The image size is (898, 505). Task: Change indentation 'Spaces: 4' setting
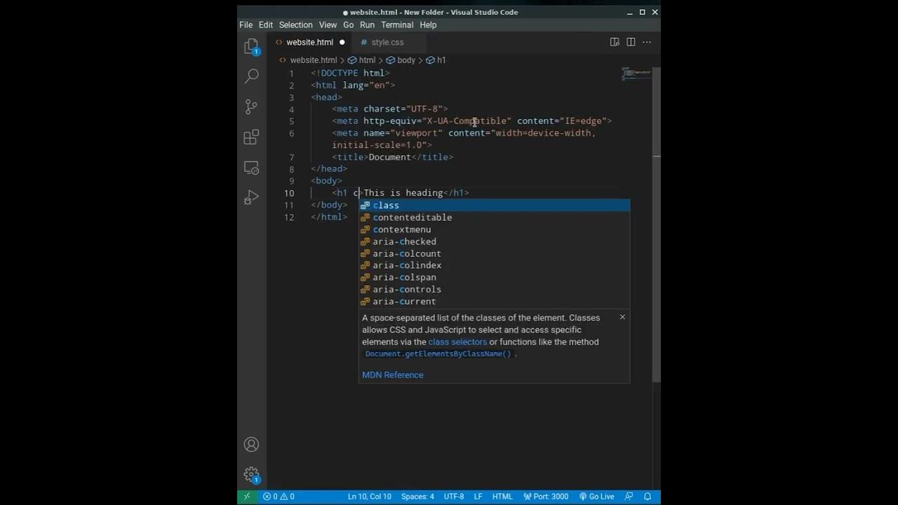pos(417,497)
